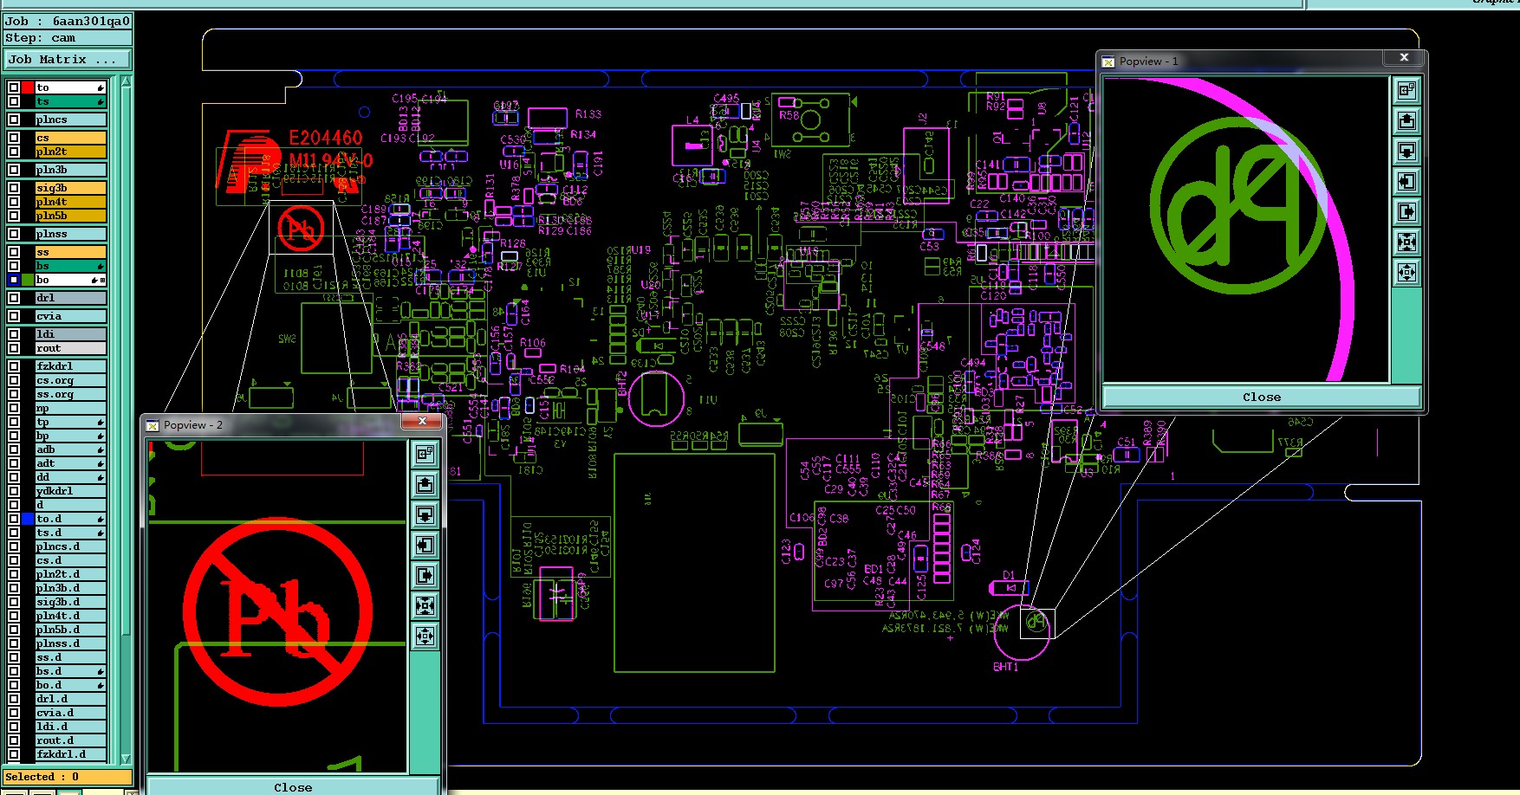Click the pan down icon in Popview 2

click(x=425, y=514)
